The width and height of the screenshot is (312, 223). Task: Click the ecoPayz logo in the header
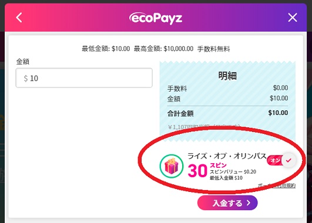tap(156, 18)
